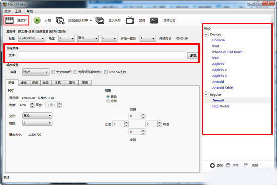Screen dimensions: 277x185
Task: Switch to the 音频 Audio tab
Action: (x=46, y=83)
